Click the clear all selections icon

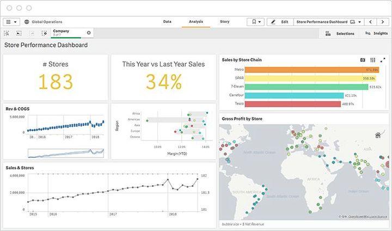[x=44, y=33]
